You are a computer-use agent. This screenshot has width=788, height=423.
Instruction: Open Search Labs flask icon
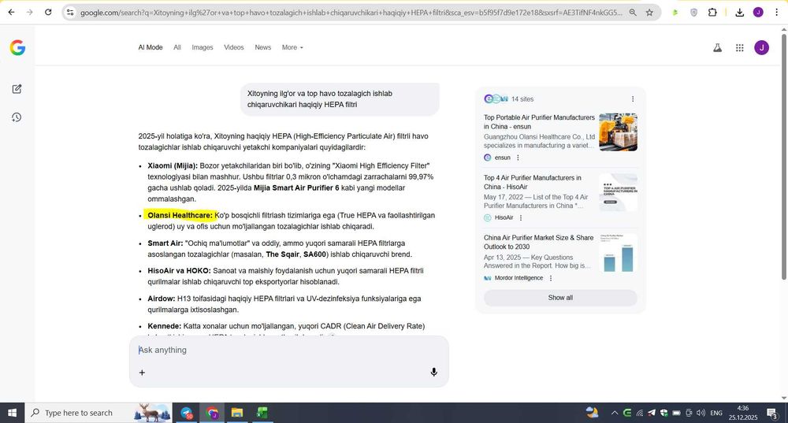coord(717,48)
